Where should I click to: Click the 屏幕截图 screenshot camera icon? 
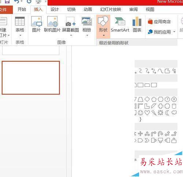pyautogui.click(x=71, y=22)
